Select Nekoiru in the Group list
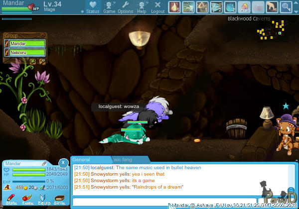The height and width of the screenshot is (209, 299). (25, 52)
